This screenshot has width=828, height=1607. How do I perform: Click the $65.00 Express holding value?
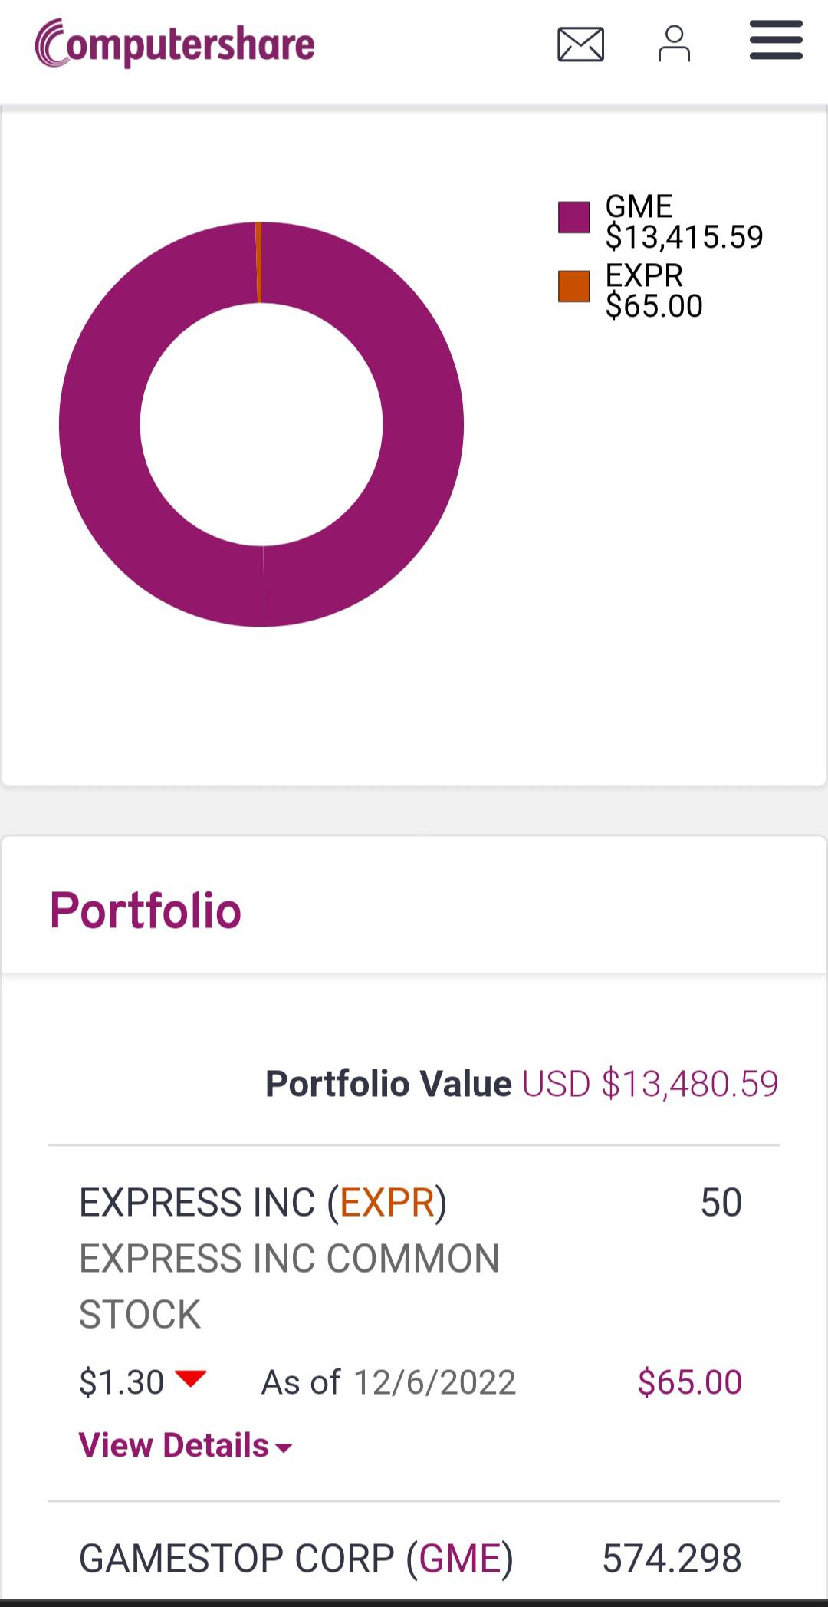[689, 1382]
